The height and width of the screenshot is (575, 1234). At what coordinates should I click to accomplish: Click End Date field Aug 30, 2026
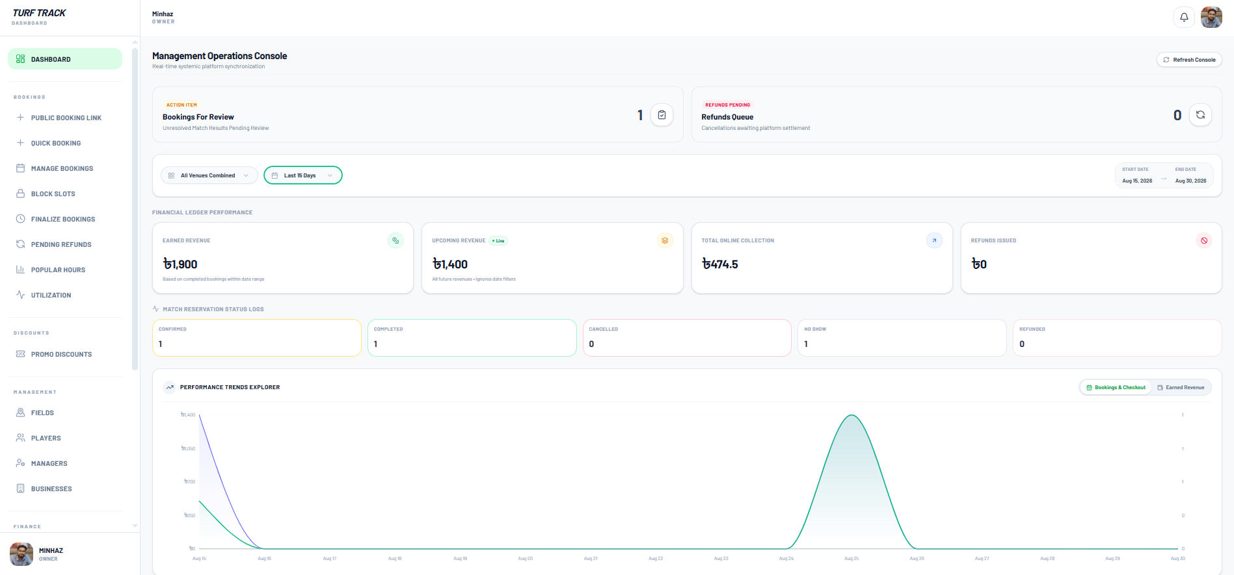click(x=1190, y=175)
